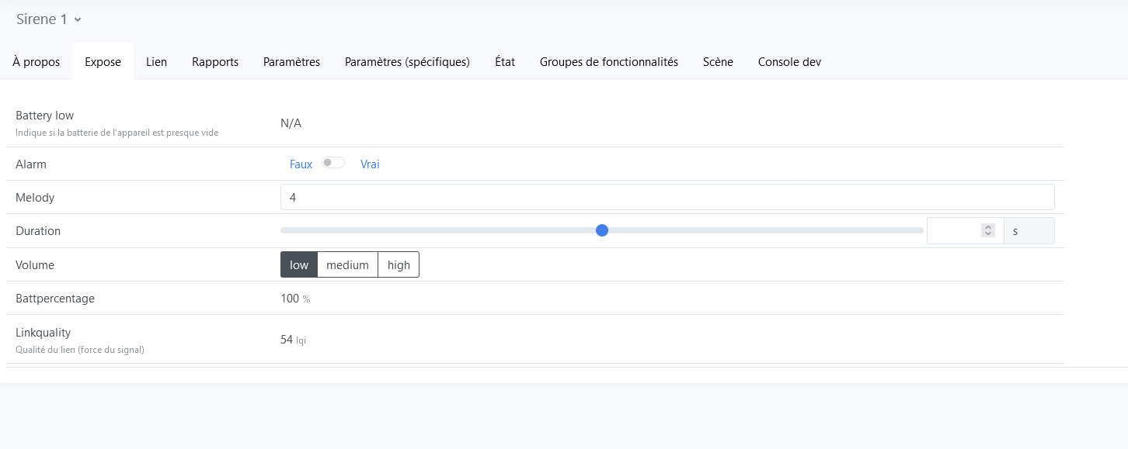This screenshot has height=449, width=1128.
Task: Toggle the Alarm switch
Action: click(333, 163)
